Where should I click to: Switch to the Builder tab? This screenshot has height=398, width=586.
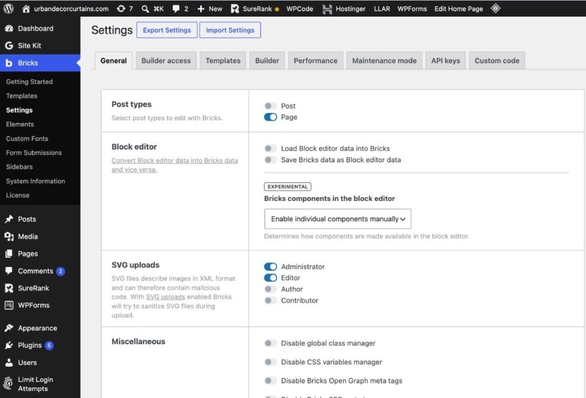click(267, 61)
